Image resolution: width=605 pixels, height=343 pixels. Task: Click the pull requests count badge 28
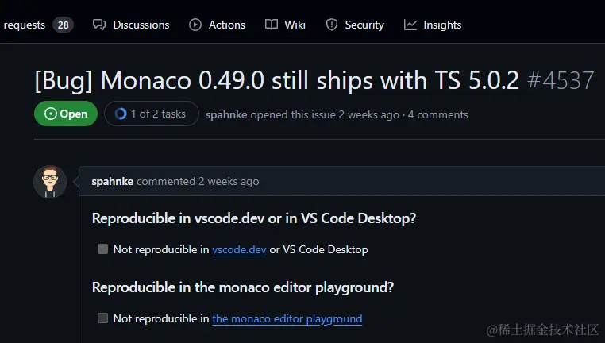(63, 25)
